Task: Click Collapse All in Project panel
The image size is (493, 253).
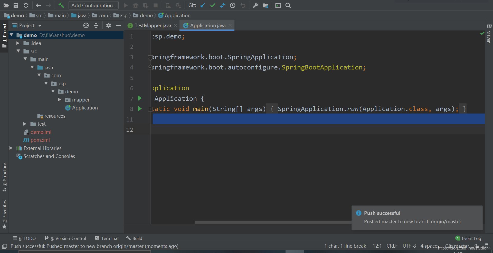Action: coord(96,25)
